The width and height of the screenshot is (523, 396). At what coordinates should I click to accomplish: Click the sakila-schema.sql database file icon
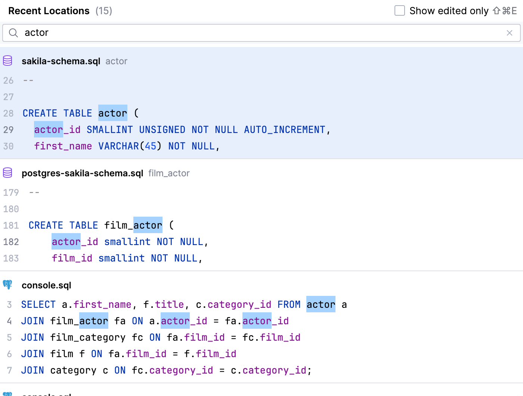pyautogui.click(x=7, y=61)
